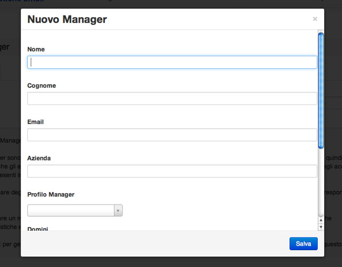This screenshot has width=342, height=267.
Task: Click the dialog footer area left of Salva
Action: click(153, 243)
